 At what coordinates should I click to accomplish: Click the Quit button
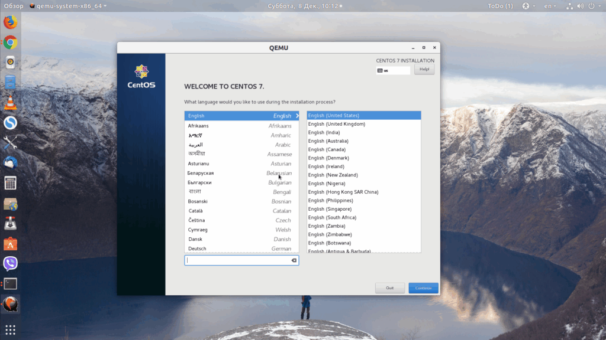point(389,288)
